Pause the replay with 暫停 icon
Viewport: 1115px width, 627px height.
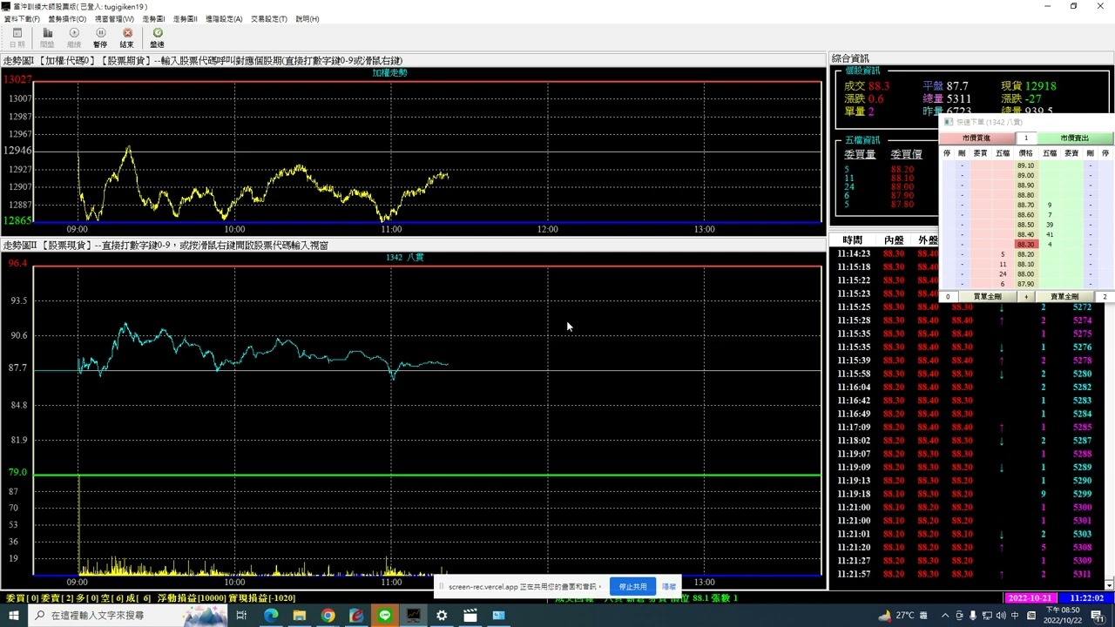pos(100,37)
